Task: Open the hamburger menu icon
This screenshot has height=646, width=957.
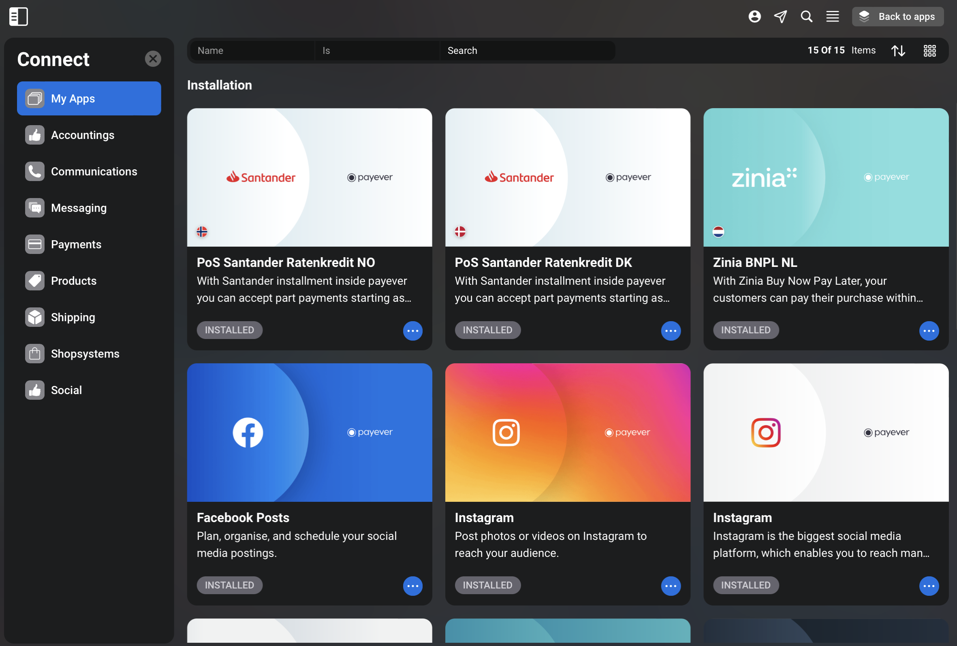Action: coord(832,17)
